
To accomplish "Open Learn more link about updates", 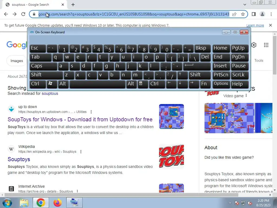I will [255, 25].
